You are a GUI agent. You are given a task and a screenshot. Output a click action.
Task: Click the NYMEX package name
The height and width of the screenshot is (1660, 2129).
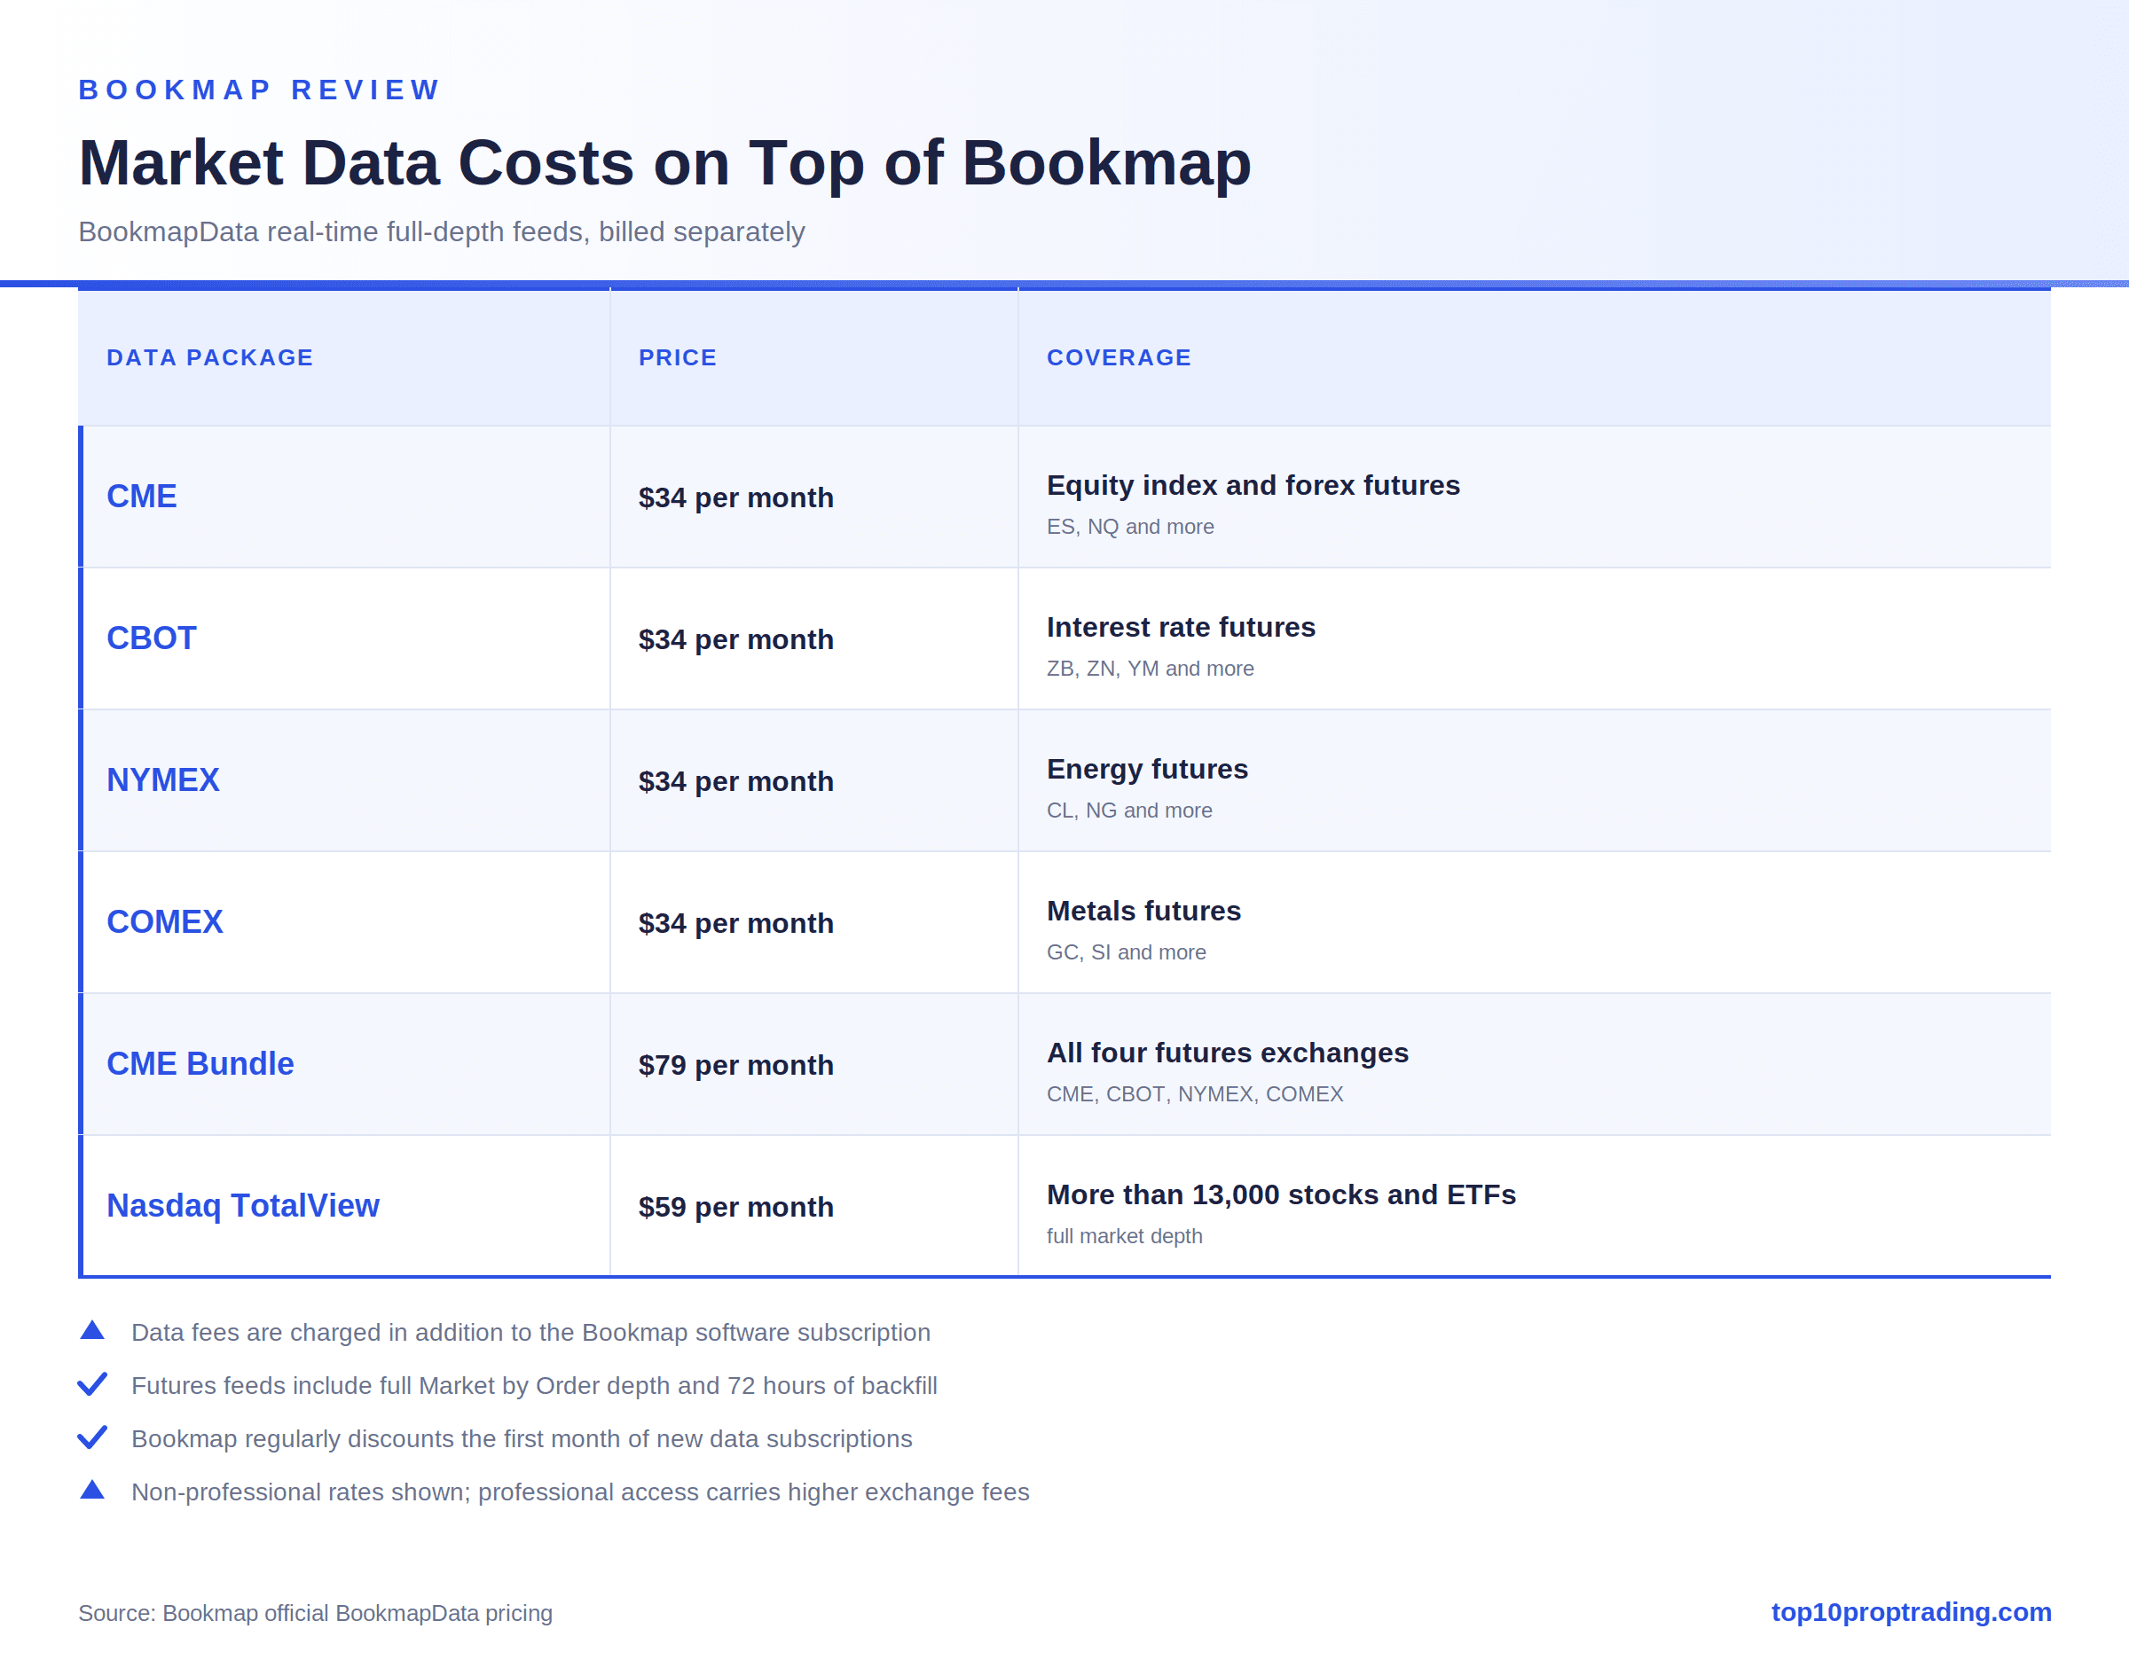pyautogui.click(x=163, y=780)
